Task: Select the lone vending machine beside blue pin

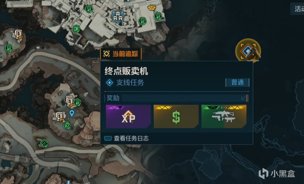Action: [x=60, y=117]
